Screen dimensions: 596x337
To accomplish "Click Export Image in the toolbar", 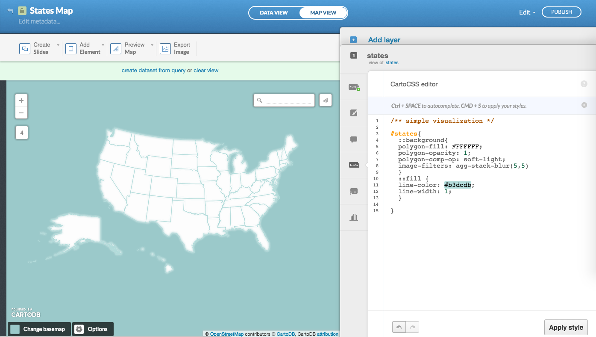I will pyautogui.click(x=175, y=48).
